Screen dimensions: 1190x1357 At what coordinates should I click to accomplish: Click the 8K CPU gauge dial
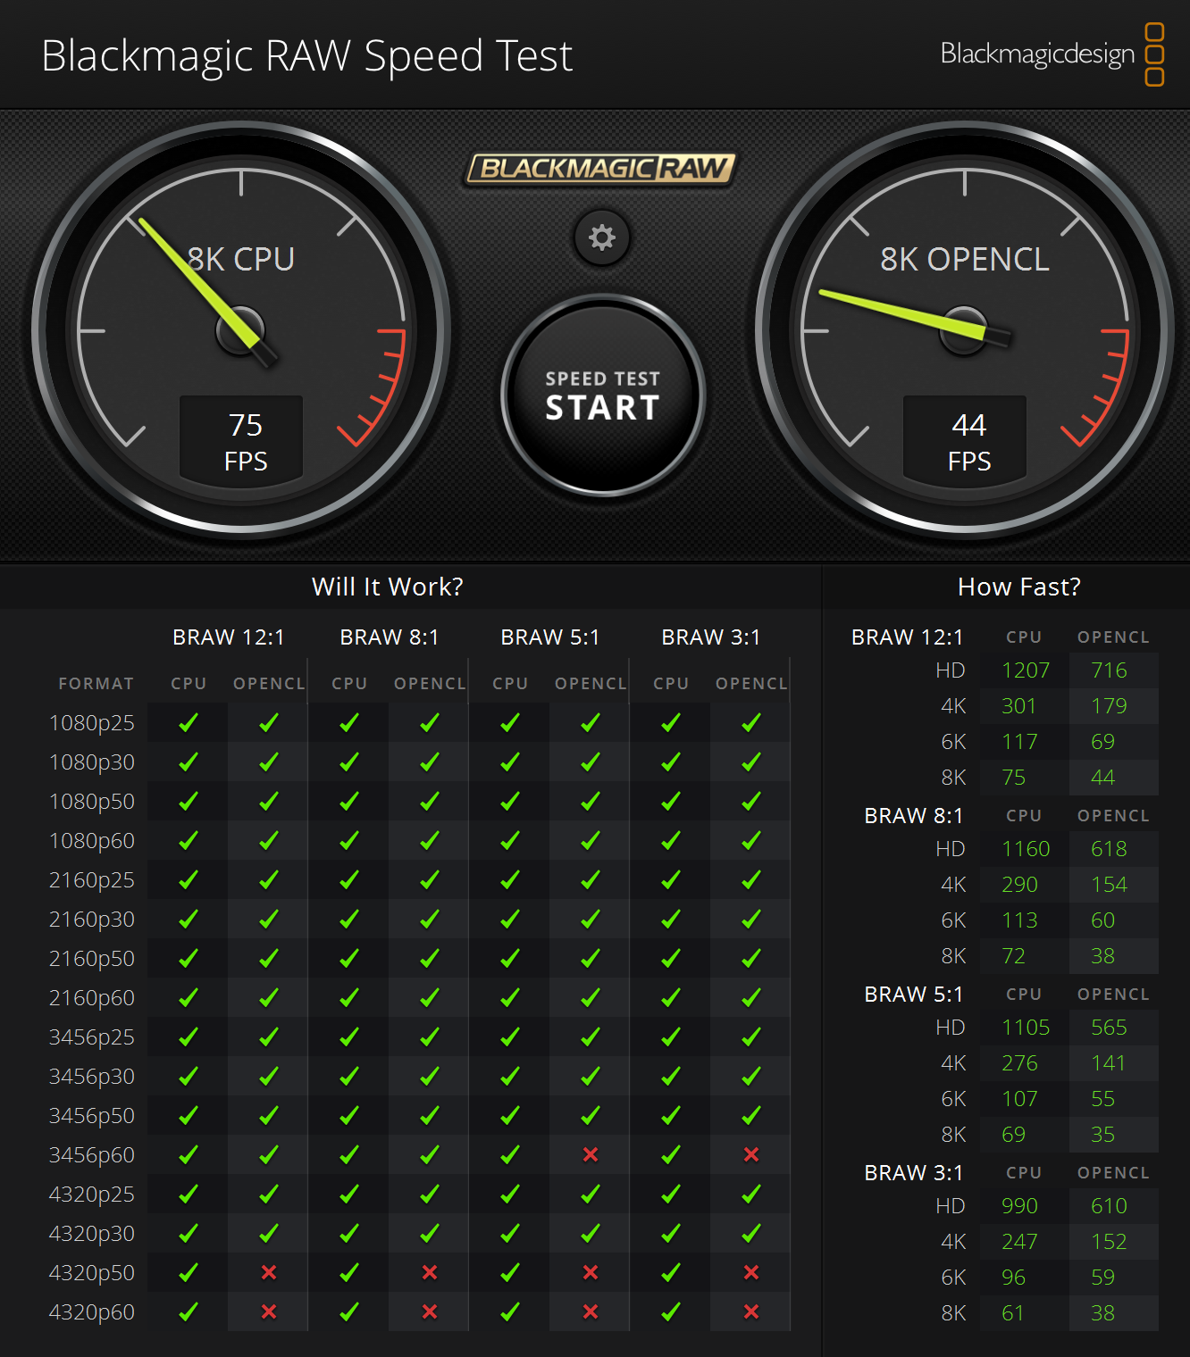(x=241, y=330)
